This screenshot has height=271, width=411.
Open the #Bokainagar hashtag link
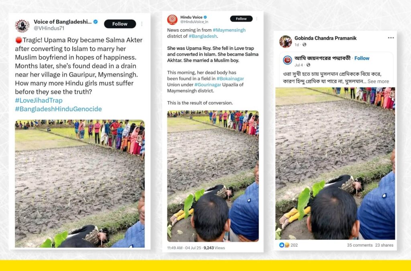coord(230,79)
